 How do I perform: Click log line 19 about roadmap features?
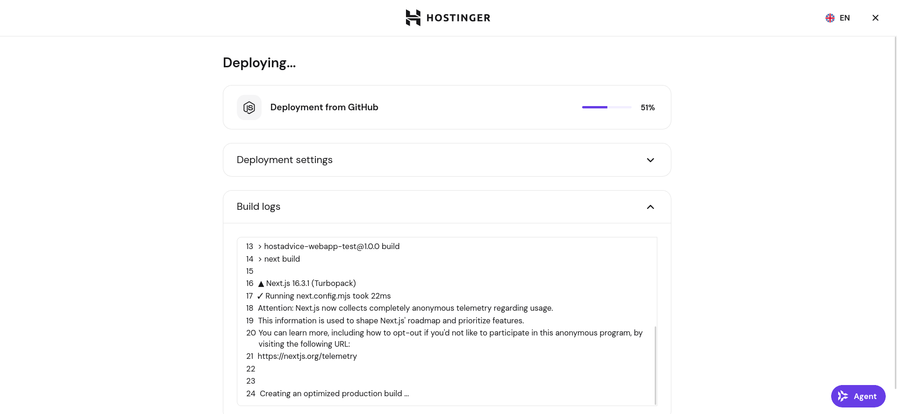point(391,321)
